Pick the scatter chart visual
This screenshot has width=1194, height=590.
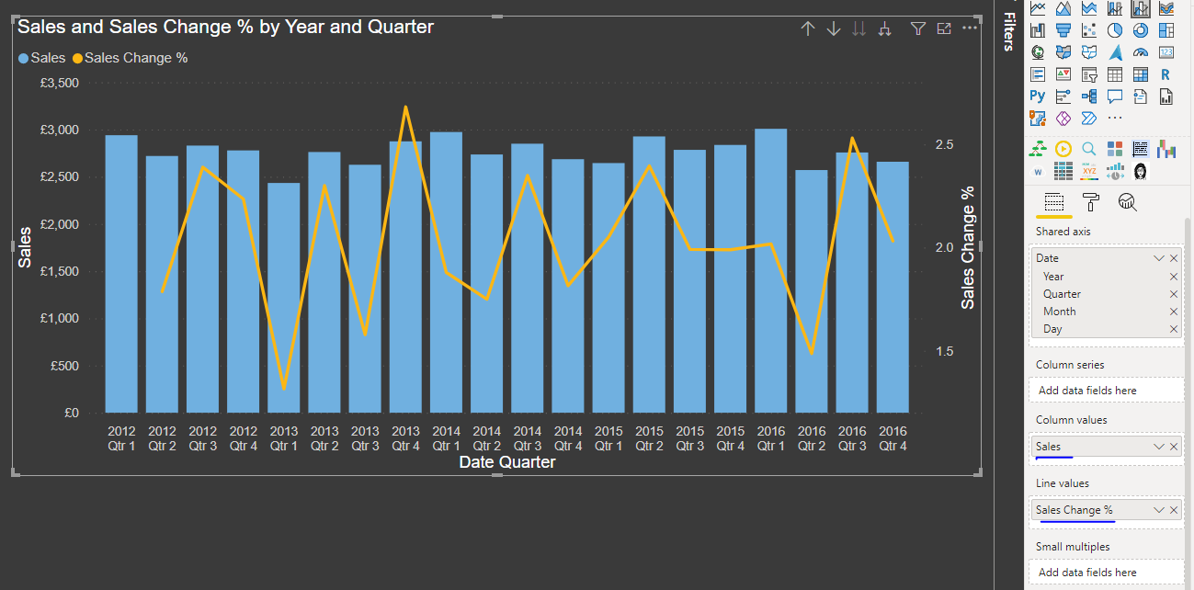point(1089,30)
